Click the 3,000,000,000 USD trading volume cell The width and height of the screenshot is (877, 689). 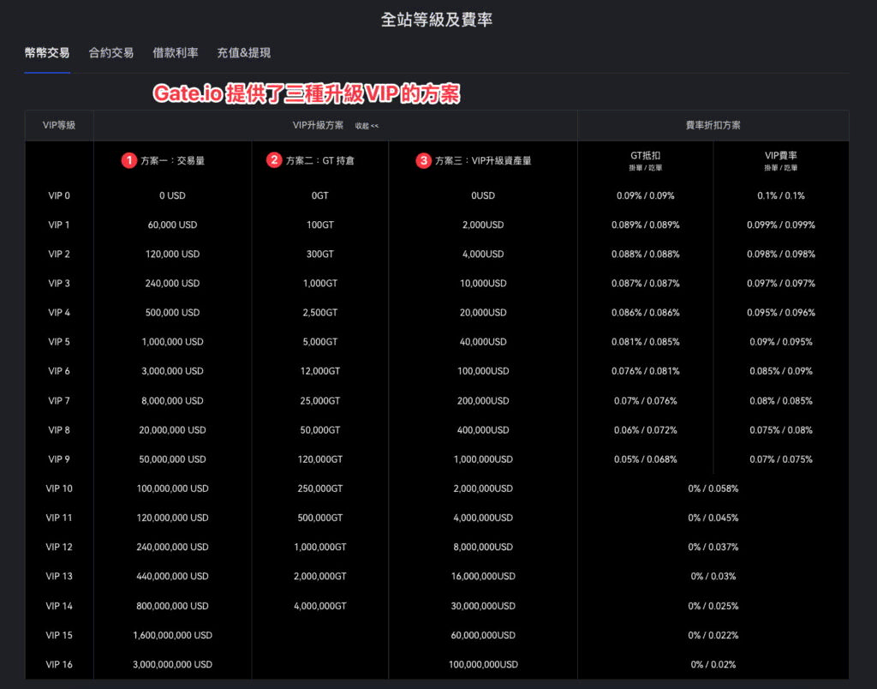(172, 664)
